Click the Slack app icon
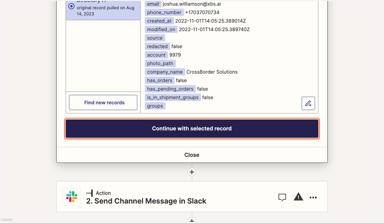Screen dimensions: 384x223 72,196
